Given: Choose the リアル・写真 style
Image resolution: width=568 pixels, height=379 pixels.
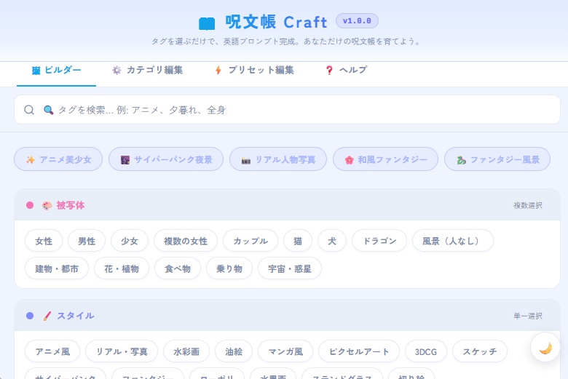Looking at the screenshot, I should pos(122,351).
